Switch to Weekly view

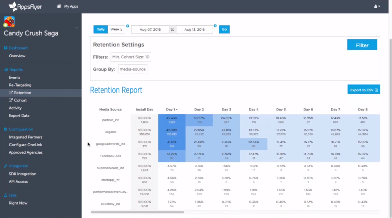point(116,29)
